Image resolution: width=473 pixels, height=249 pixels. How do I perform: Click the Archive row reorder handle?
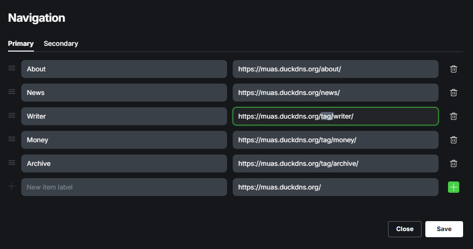12,163
